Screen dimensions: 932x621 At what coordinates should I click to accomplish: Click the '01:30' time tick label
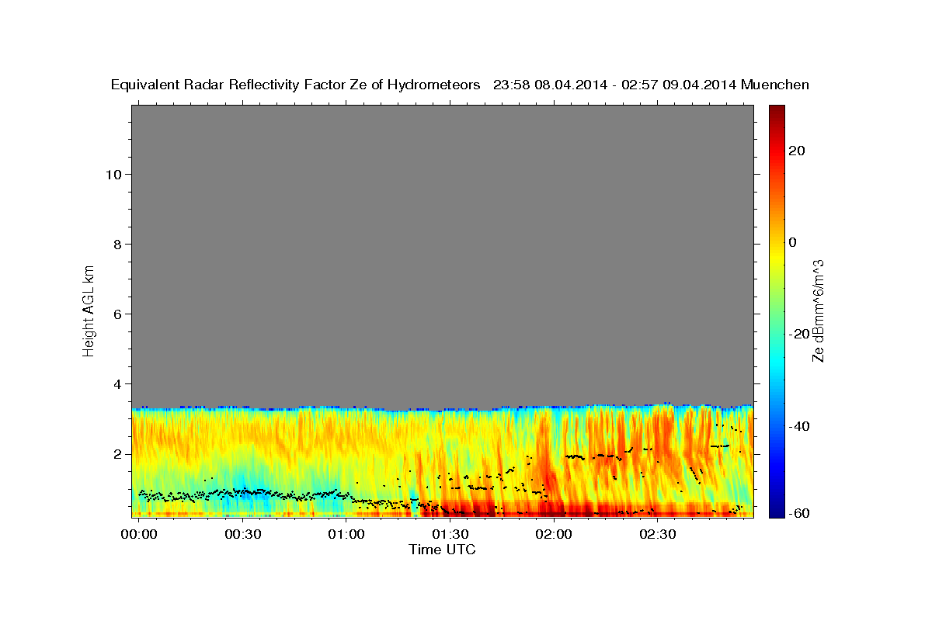click(450, 534)
